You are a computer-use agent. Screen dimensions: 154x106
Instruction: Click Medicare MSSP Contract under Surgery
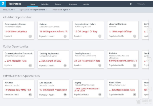pos(84,85)
